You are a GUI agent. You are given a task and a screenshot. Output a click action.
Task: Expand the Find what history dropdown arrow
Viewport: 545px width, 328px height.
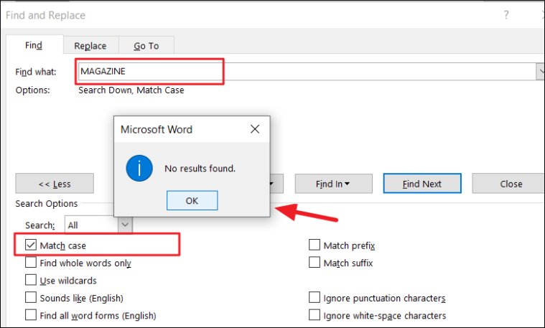point(541,72)
